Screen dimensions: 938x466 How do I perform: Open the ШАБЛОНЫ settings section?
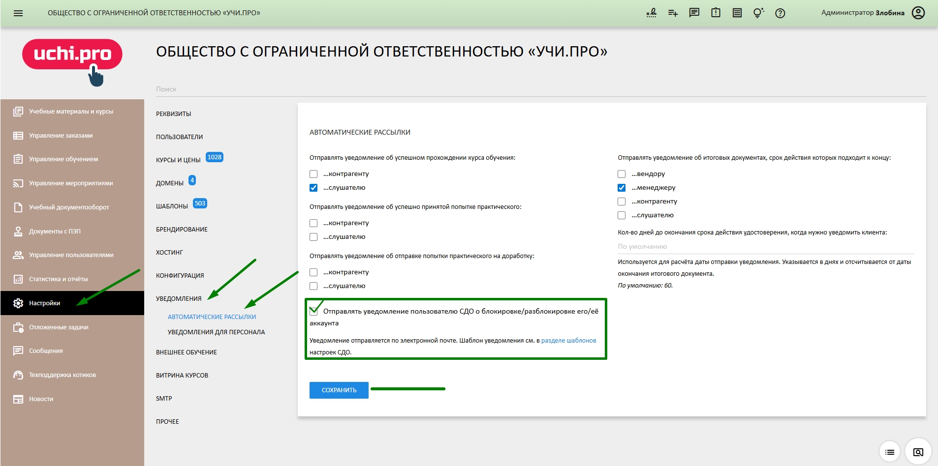click(x=172, y=206)
